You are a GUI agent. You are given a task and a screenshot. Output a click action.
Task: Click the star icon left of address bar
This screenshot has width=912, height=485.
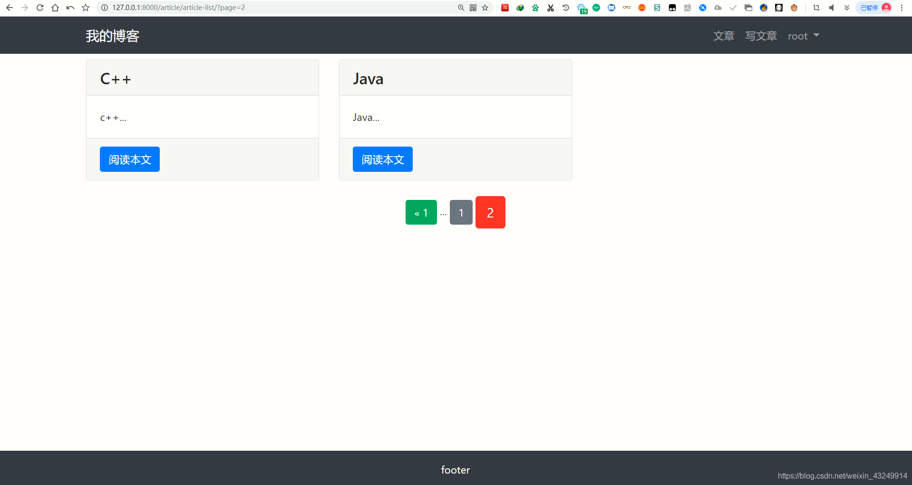coord(86,8)
